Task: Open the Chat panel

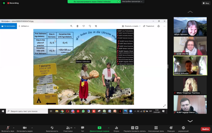Action: point(83,128)
